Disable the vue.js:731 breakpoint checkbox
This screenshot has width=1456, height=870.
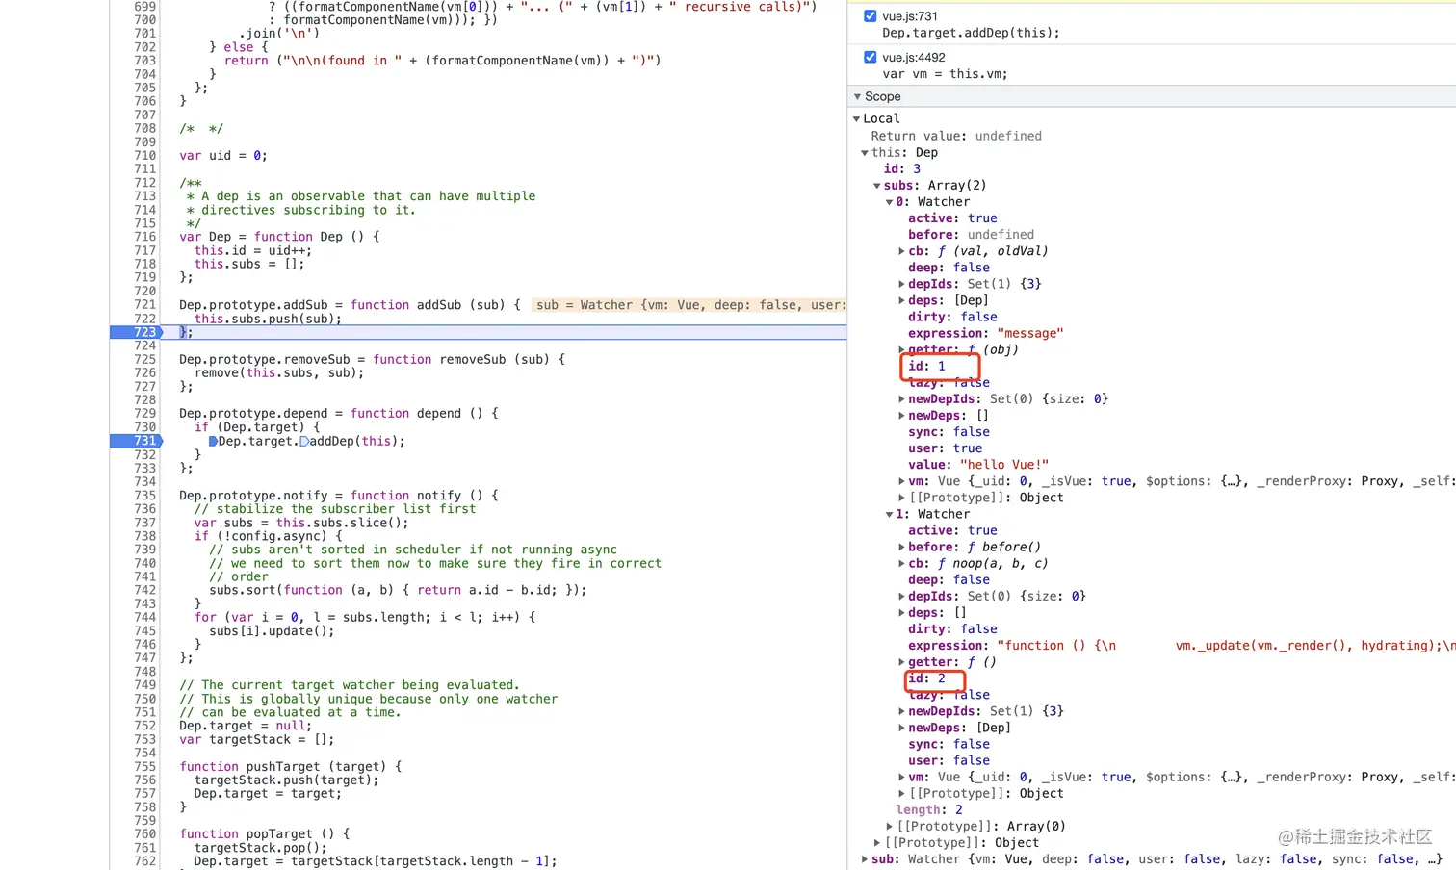pyautogui.click(x=871, y=16)
